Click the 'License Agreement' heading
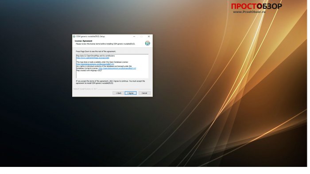Image resolution: width=310 pixels, height=174 pixels. 83,41
